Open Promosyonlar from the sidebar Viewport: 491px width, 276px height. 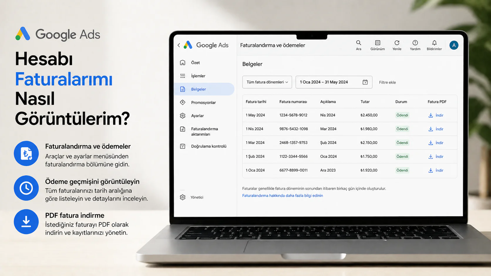203,102
